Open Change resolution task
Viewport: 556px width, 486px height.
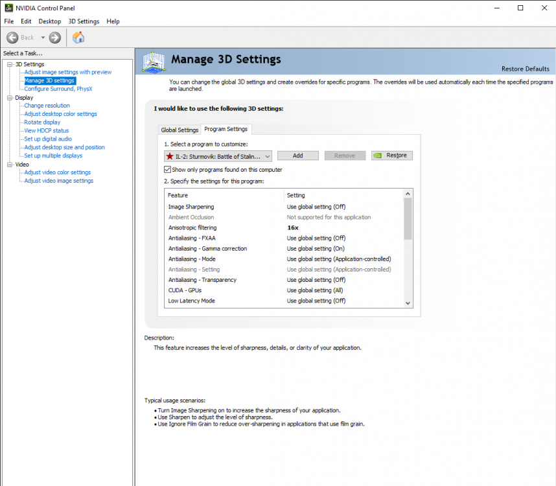click(x=47, y=105)
